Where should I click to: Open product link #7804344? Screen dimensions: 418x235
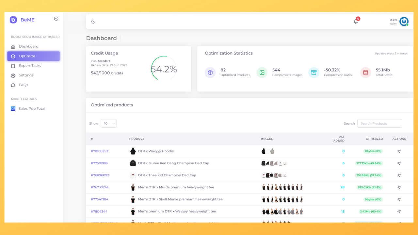(x=99, y=211)
